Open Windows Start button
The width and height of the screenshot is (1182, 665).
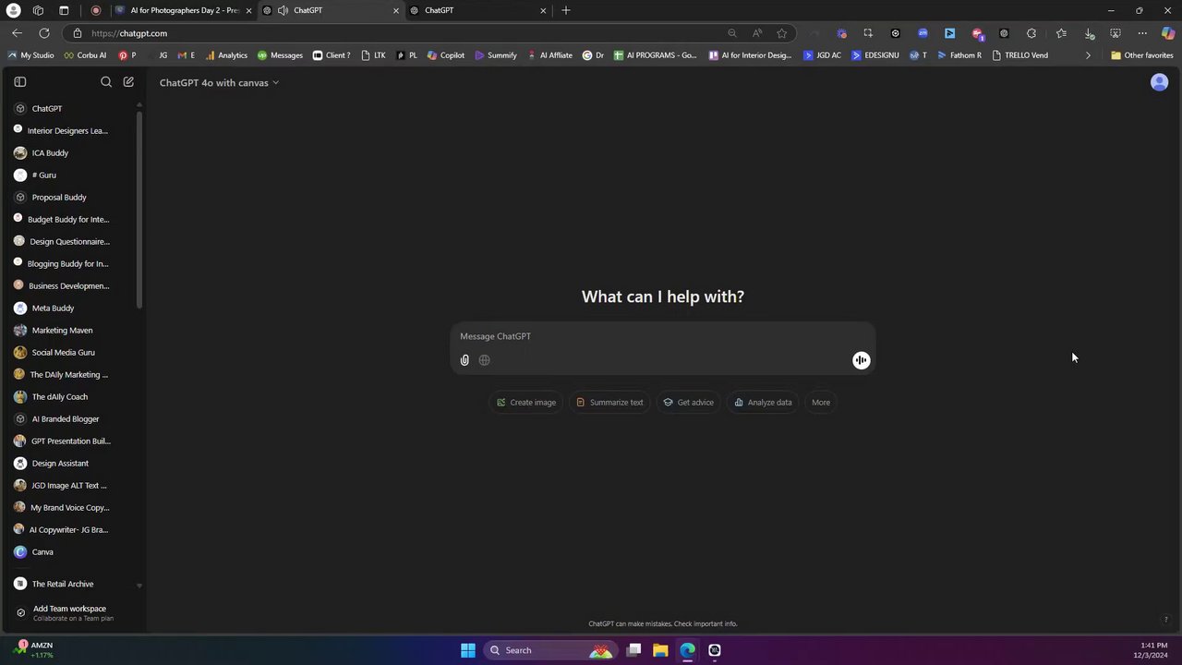(x=468, y=650)
